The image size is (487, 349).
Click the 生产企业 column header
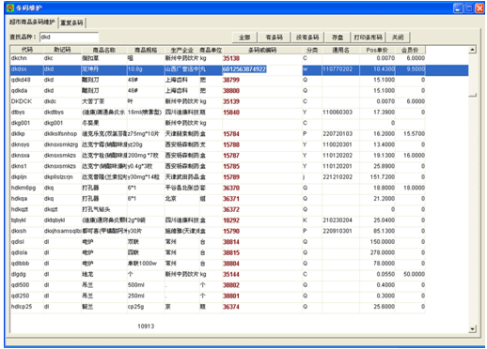point(182,50)
